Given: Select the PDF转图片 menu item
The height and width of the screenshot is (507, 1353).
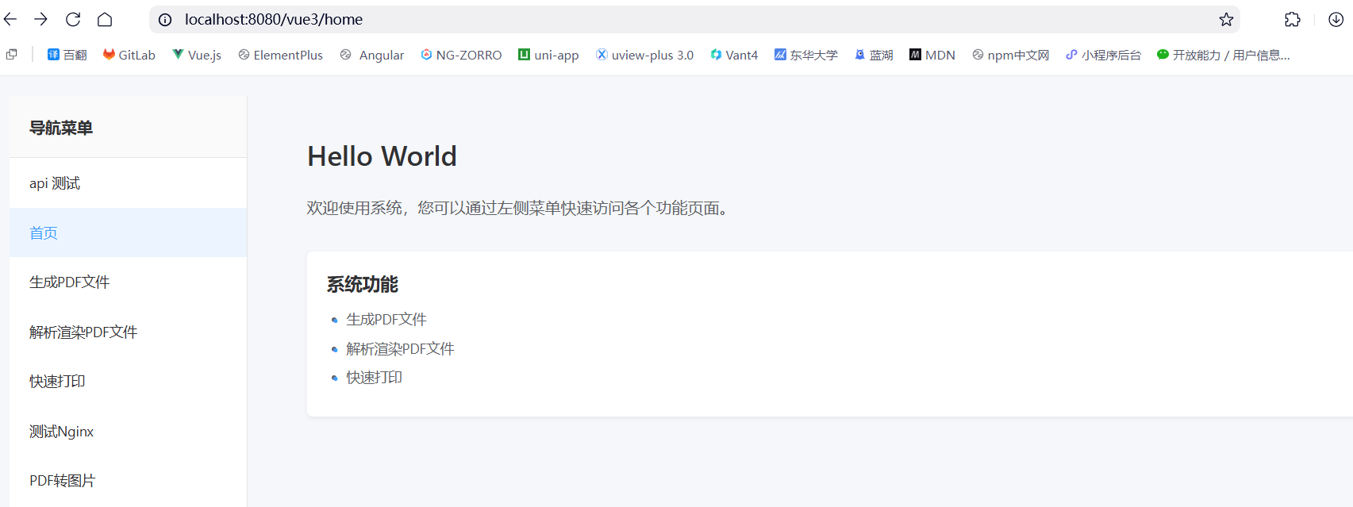Looking at the screenshot, I should pos(128,480).
